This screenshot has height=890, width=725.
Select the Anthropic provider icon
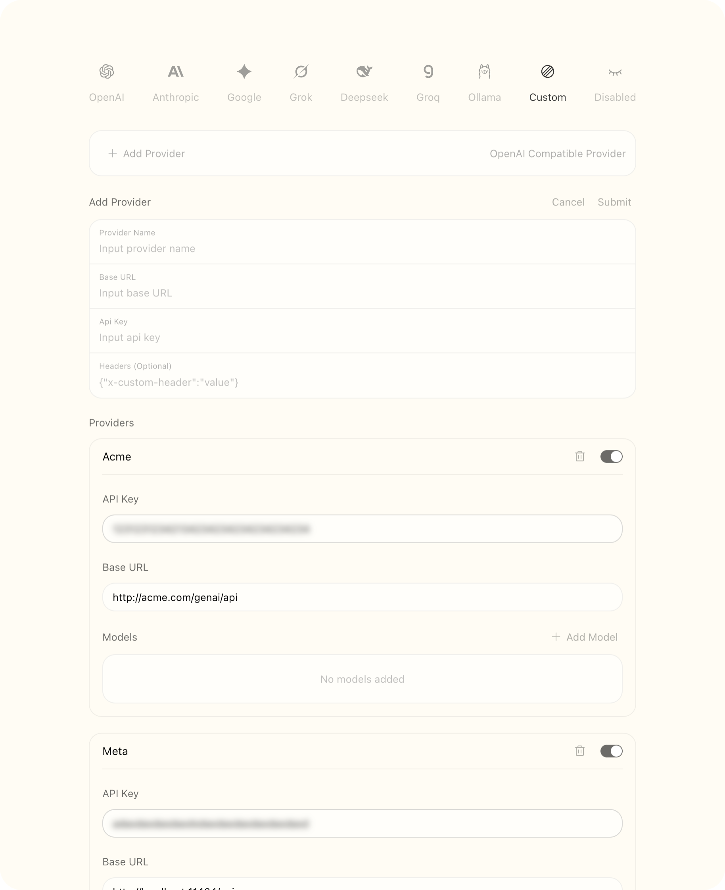pyautogui.click(x=175, y=81)
